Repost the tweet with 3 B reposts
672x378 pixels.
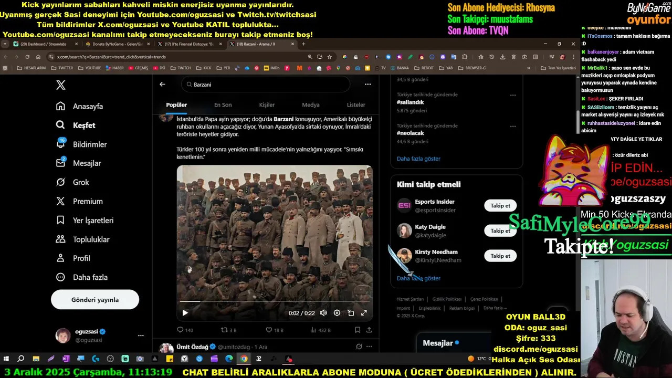coord(229,330)
